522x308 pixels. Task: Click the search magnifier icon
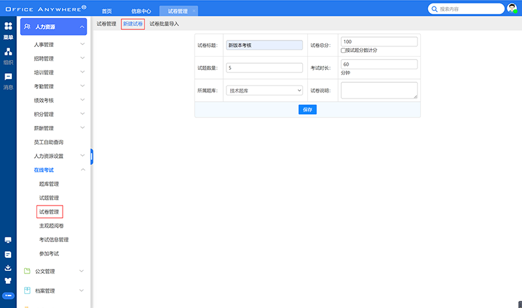coord(435,9)
